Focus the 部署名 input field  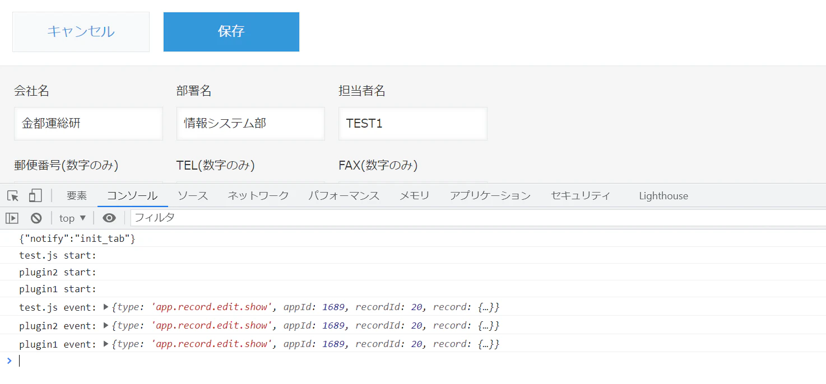coord(250,124)
